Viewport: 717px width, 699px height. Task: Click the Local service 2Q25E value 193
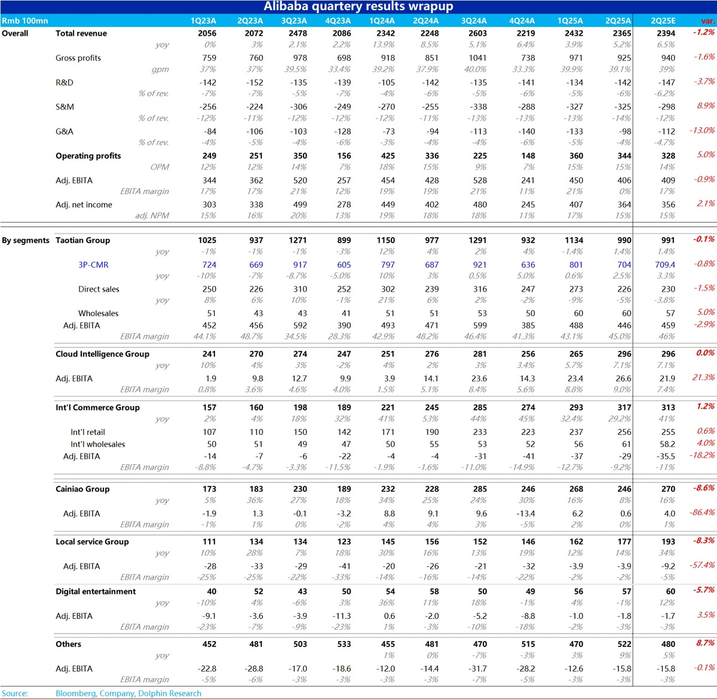[668, 542]
